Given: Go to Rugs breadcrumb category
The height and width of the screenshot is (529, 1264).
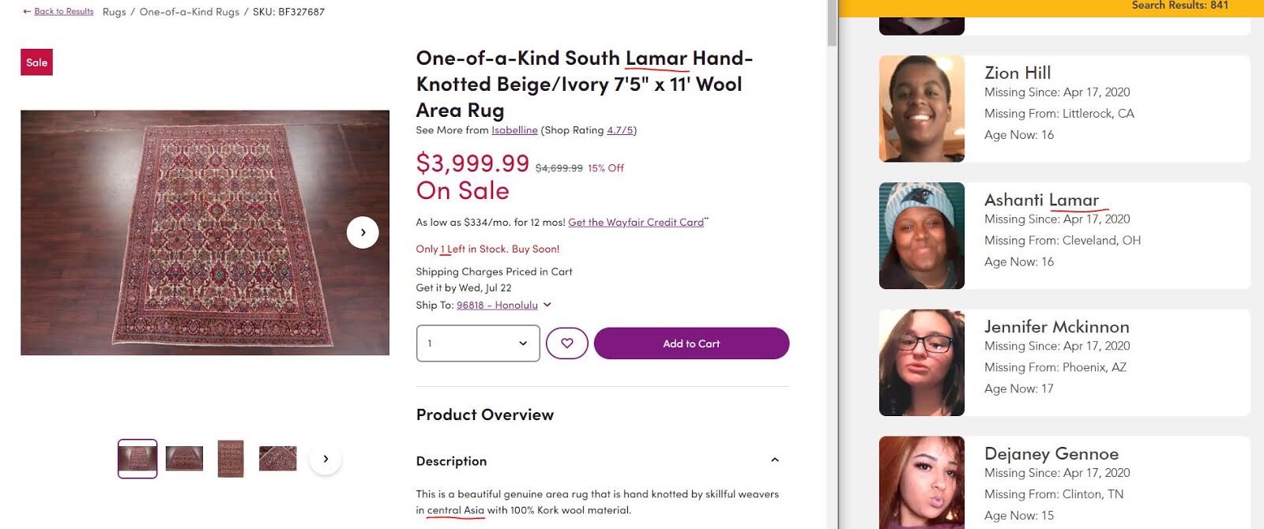Looking at the screenshot, I should [x=114, y=12].
